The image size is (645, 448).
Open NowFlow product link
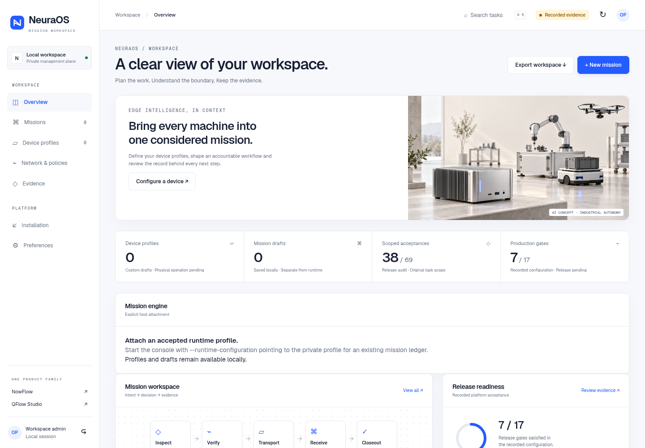click(x=49, y=392)
